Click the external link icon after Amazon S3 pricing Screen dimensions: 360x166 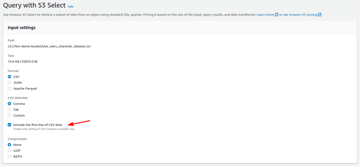click(x=320, y=14)
